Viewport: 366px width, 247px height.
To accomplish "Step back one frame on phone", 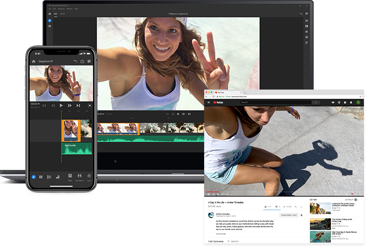I will point(53,105).
